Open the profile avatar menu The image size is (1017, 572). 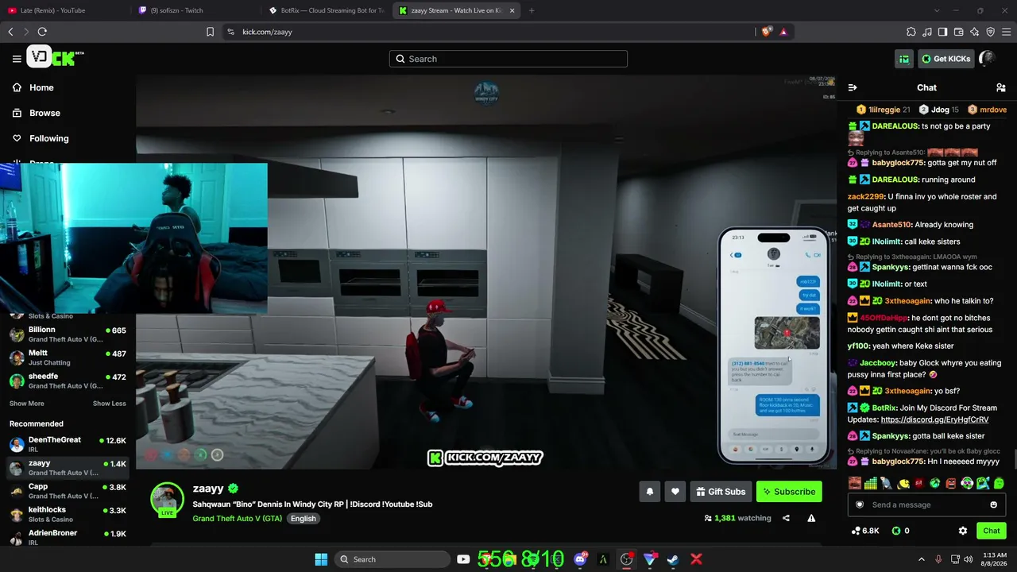pos(988,59)
